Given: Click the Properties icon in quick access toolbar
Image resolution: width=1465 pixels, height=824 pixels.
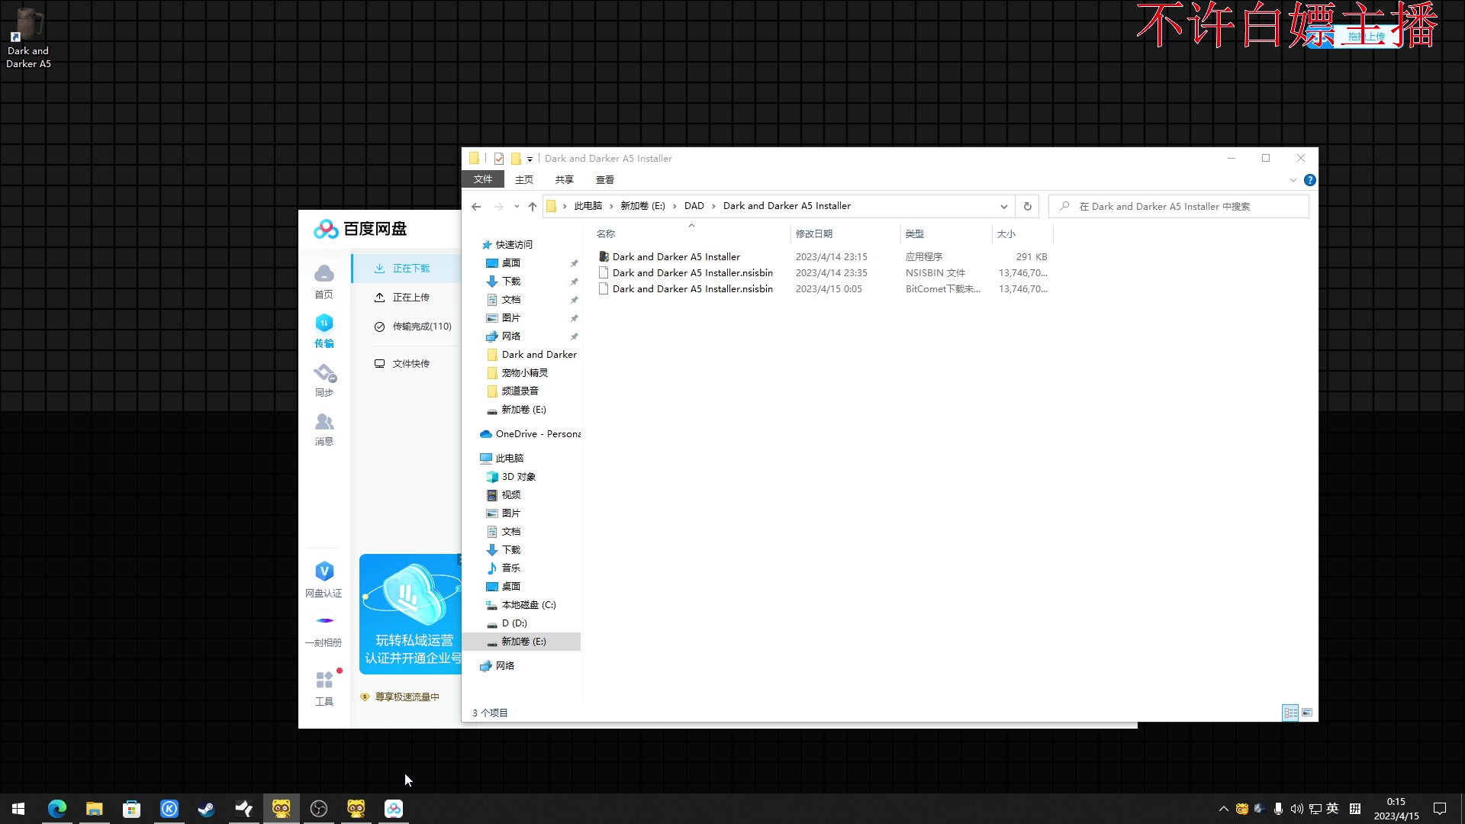Looking at the screenshot, I should point(499,159).
